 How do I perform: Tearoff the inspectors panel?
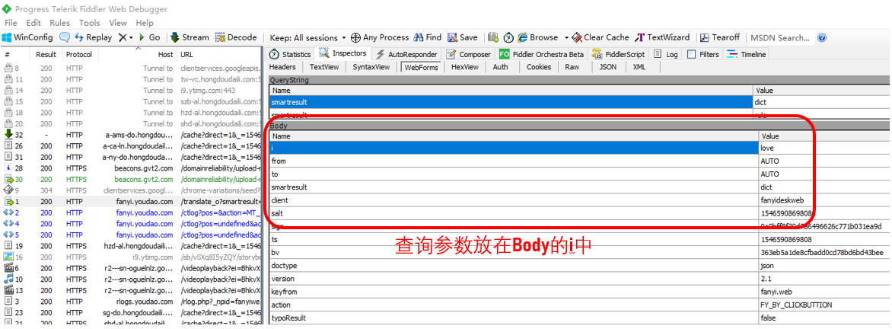point(720,37)
